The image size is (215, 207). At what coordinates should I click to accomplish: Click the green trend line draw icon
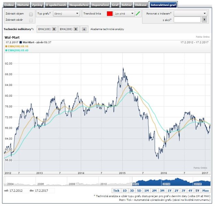138,14
